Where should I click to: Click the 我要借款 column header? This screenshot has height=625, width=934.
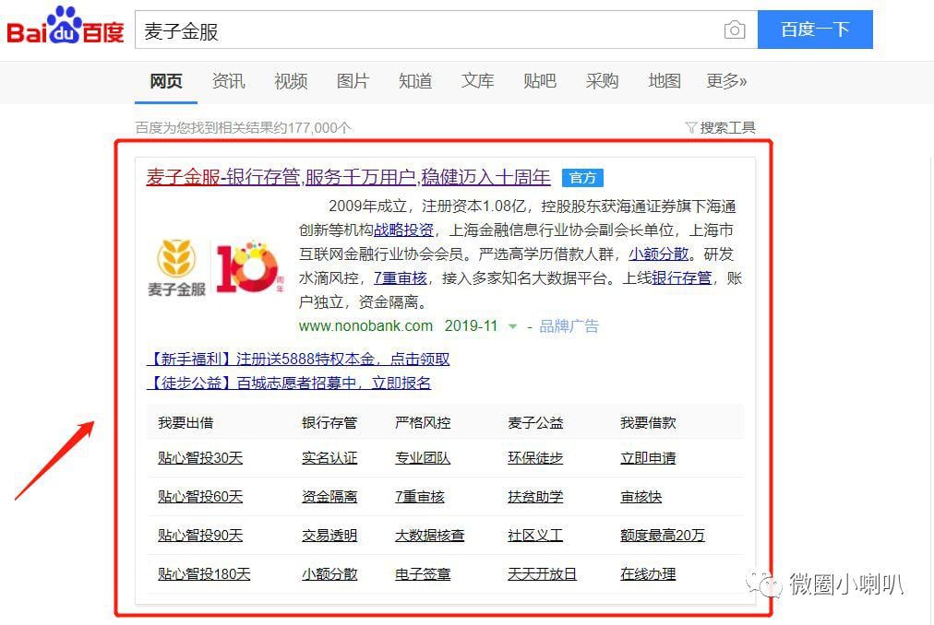coord(648,422)
